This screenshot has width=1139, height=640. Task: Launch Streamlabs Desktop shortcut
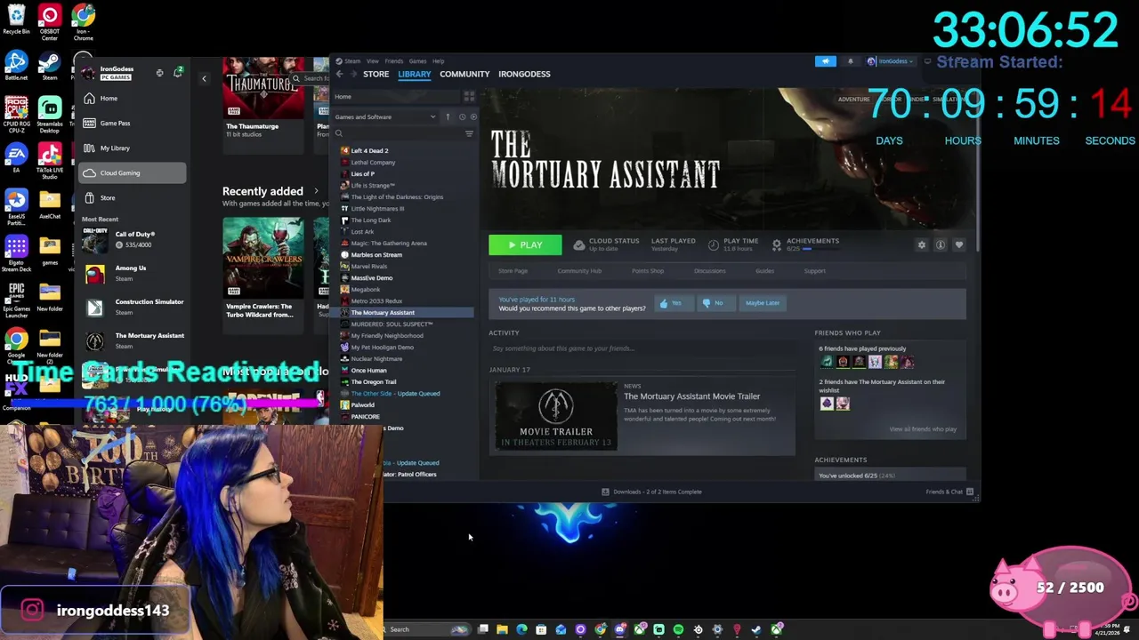(50, 116)
